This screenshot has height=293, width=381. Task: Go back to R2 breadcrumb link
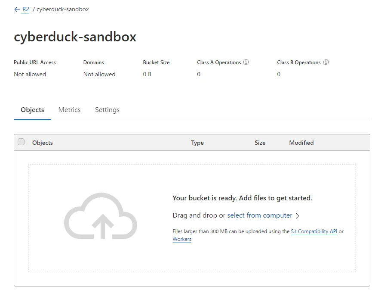(26, 9)
